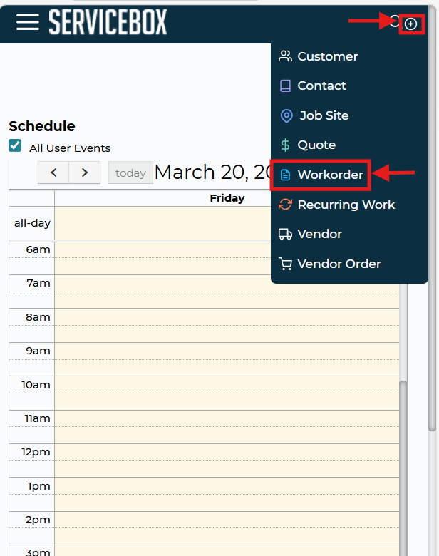This screenshot has width=439, height=556.
Task: Click the Vendor truck icon
Action: coord(286,234)
